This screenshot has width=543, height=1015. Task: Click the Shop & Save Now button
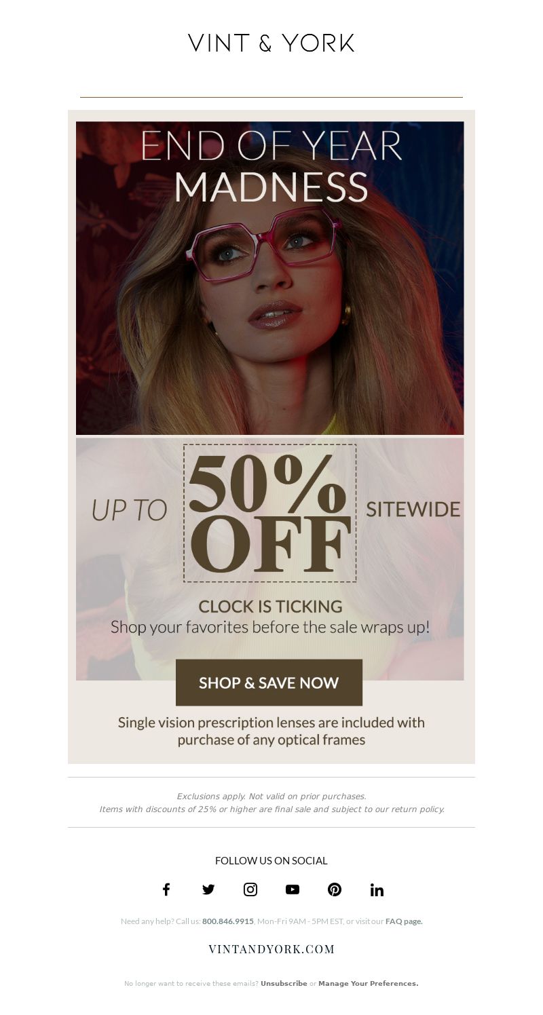click(269, 683)
